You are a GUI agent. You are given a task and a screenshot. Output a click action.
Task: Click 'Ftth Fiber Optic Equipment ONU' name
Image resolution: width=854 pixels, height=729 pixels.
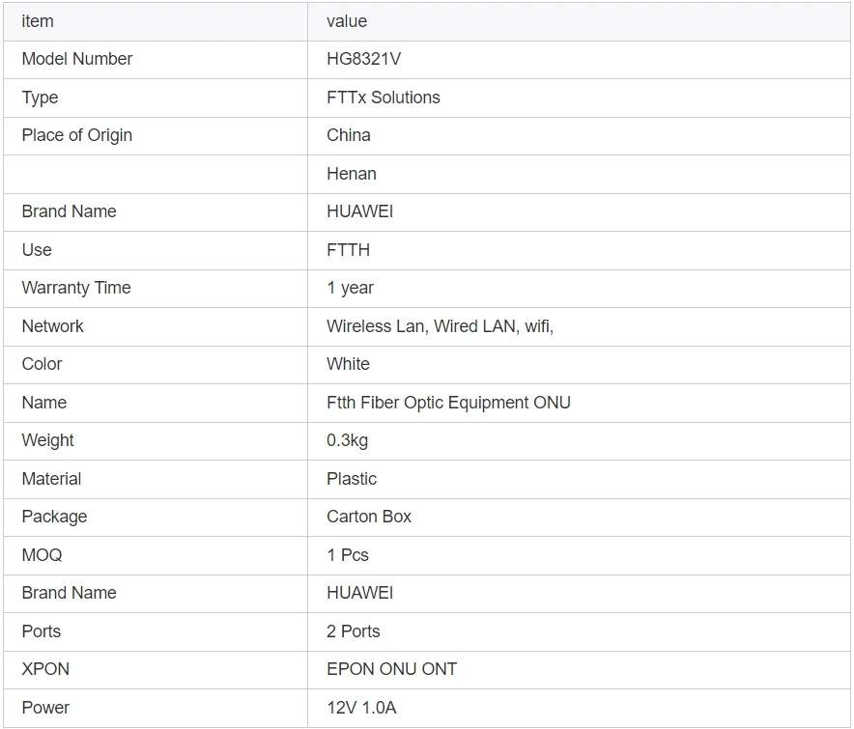tap(448, 403)
